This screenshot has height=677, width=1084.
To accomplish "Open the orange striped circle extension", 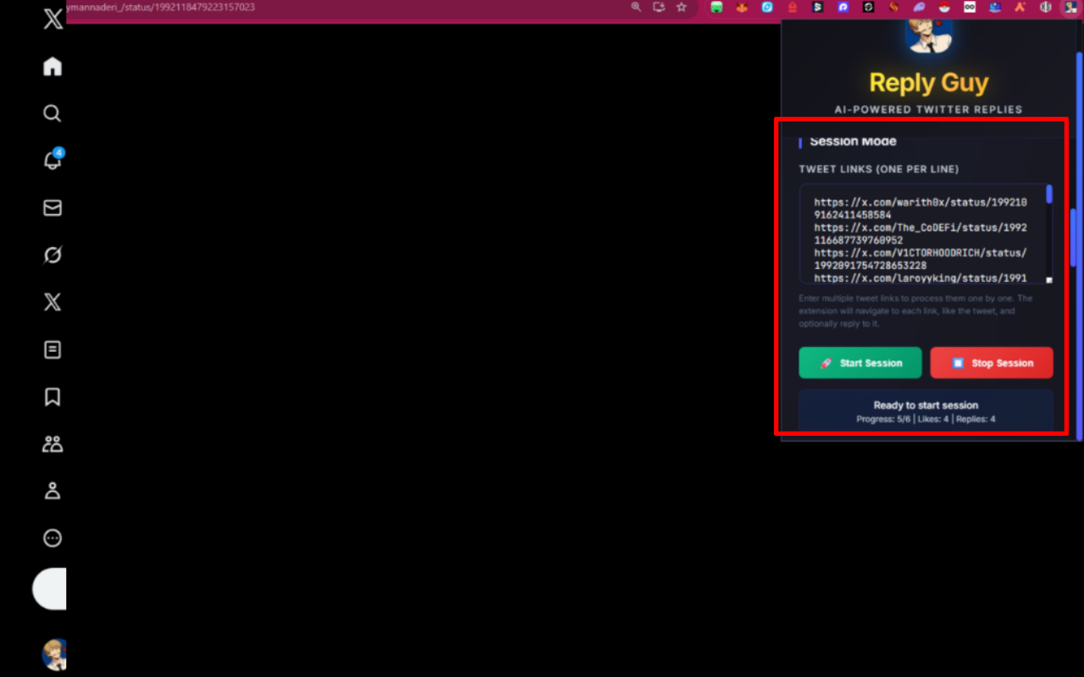I will (x=894, y=7).
